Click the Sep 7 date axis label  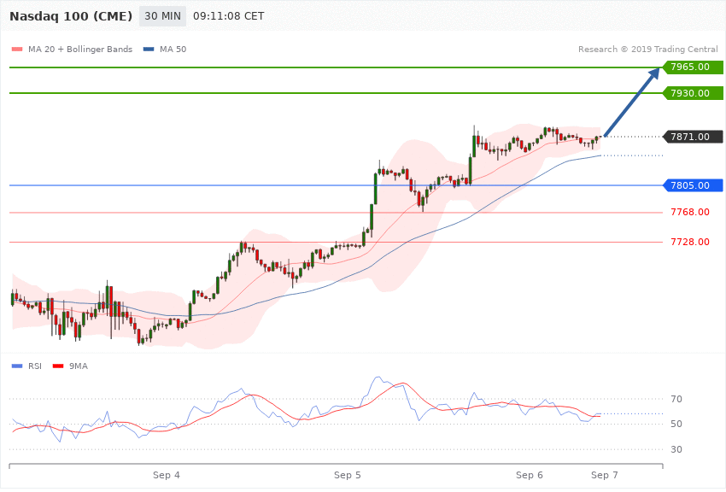coord(604,475)
